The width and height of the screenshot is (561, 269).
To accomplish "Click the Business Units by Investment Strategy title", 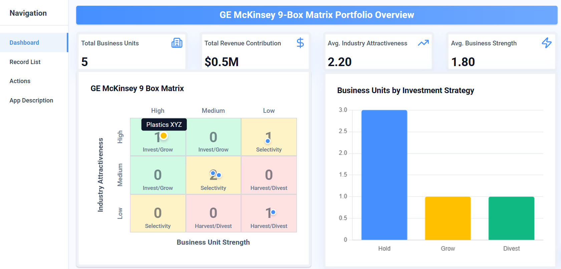I will point(405,90).
